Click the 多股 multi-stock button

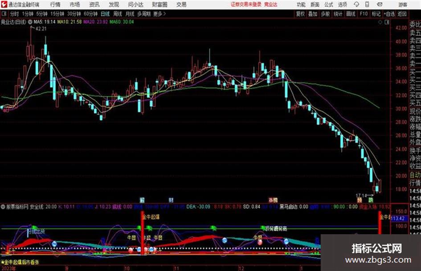(x=325, y=14)
